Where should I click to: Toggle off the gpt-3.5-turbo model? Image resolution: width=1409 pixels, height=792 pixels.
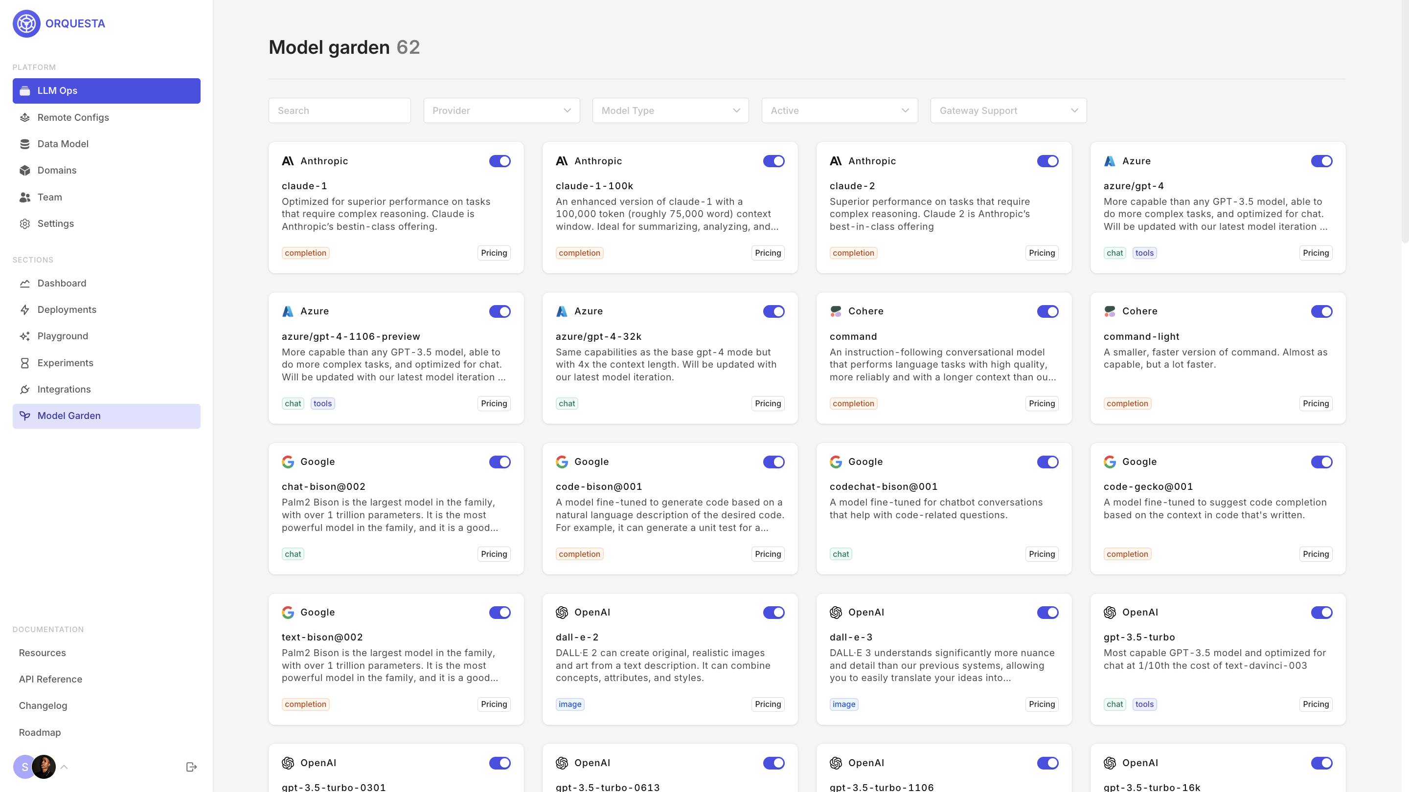point(1321,613)
